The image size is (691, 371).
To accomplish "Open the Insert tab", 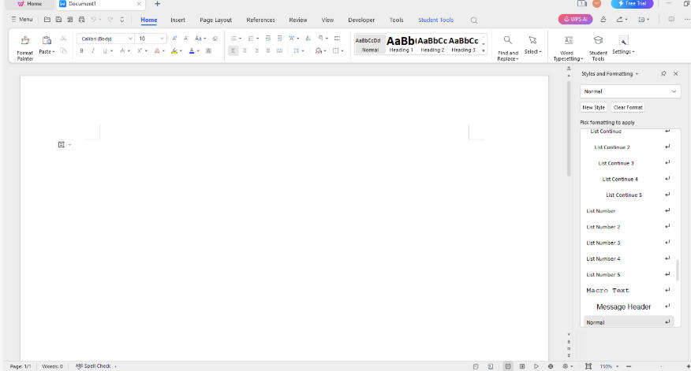I will point(177,20).
